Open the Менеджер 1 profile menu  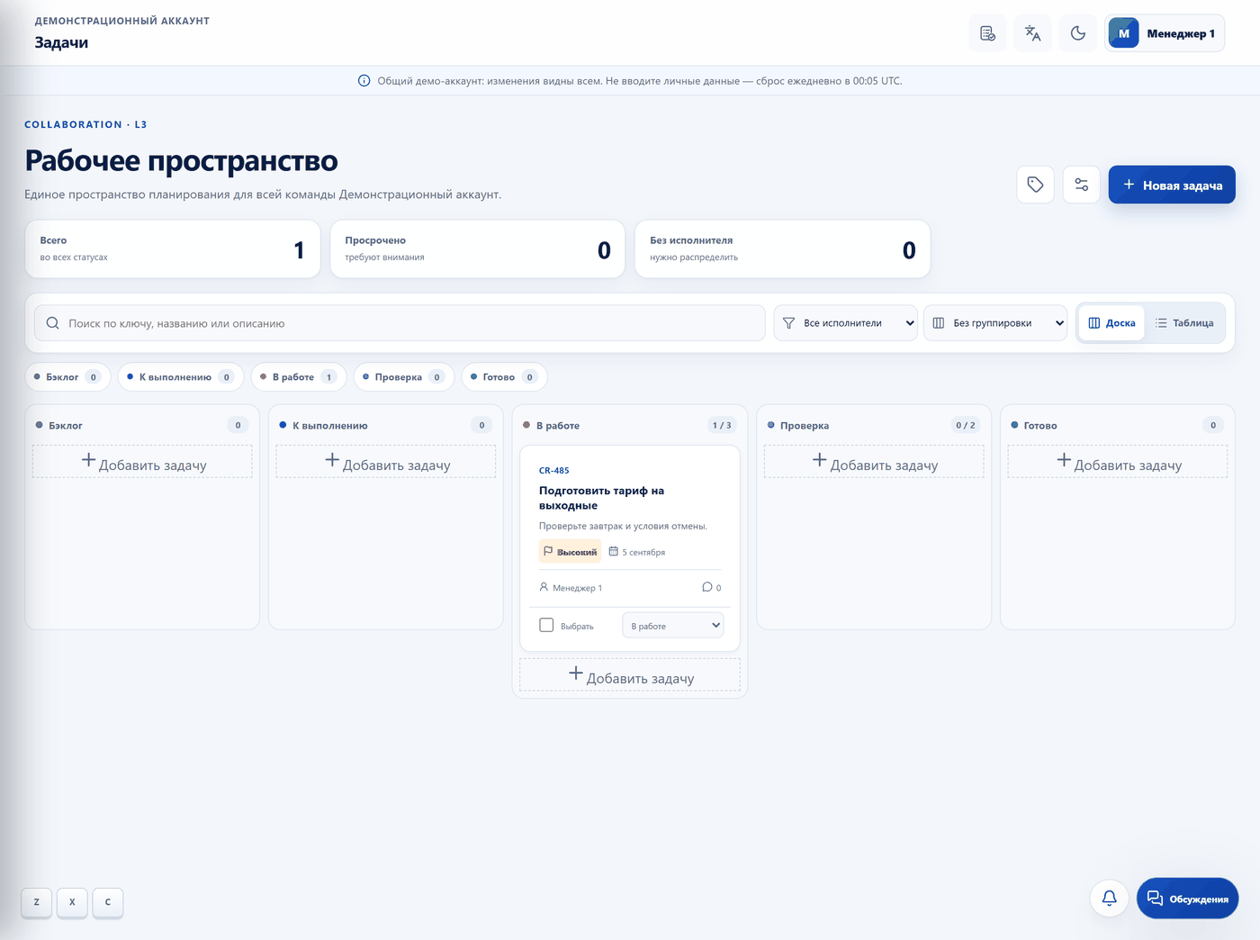(x=1165, y=33)
